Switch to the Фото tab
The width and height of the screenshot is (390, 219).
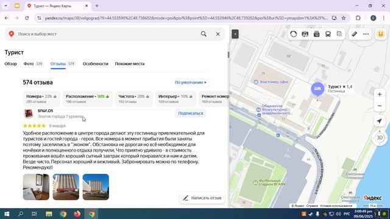click(x=33, y=64)
